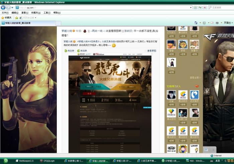Viewport: 234px width, 164px height.
Task: Open the 收藏夹 favorites star button
Action: coord(6,18)
